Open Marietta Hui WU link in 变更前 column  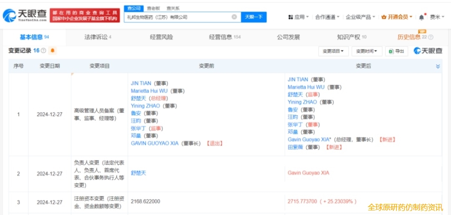(149, 91)
